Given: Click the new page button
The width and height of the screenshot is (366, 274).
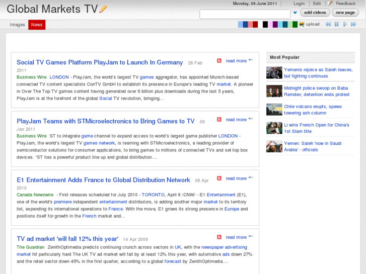Looking at the screenshot, I should [x=345, y=13].
